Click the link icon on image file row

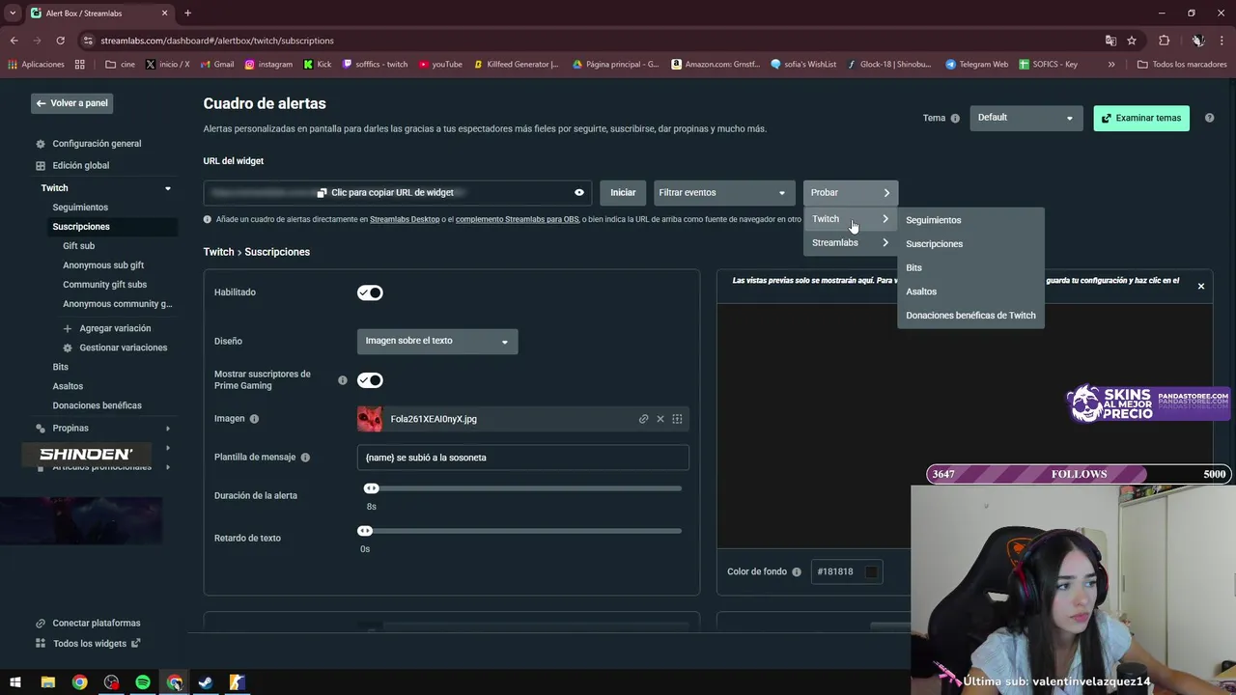click(x=643, y=419)
